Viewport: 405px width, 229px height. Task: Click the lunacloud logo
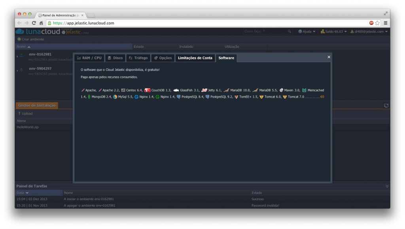click(x=38, y=32)
